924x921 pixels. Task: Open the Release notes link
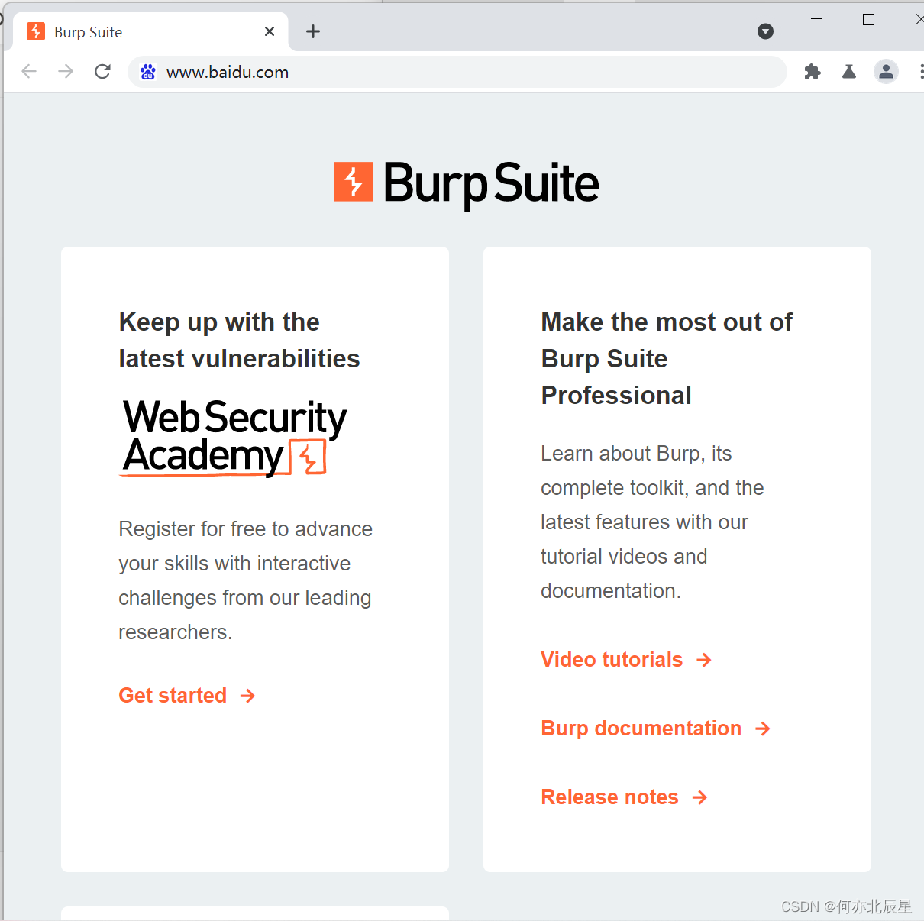(x=624, y=797)
